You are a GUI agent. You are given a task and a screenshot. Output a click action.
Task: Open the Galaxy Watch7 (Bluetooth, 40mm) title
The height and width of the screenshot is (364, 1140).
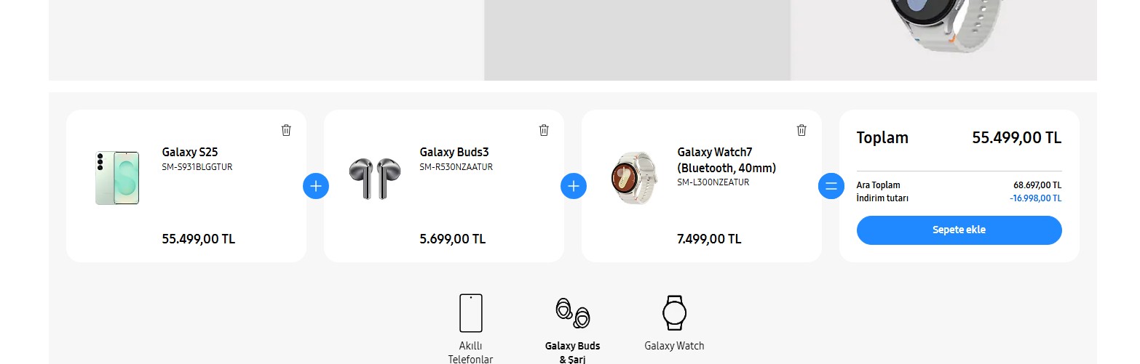tap(727, 160)
